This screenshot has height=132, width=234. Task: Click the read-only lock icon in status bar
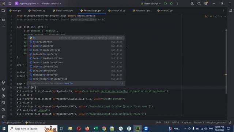pyautogui.click(x=230, y=122)
